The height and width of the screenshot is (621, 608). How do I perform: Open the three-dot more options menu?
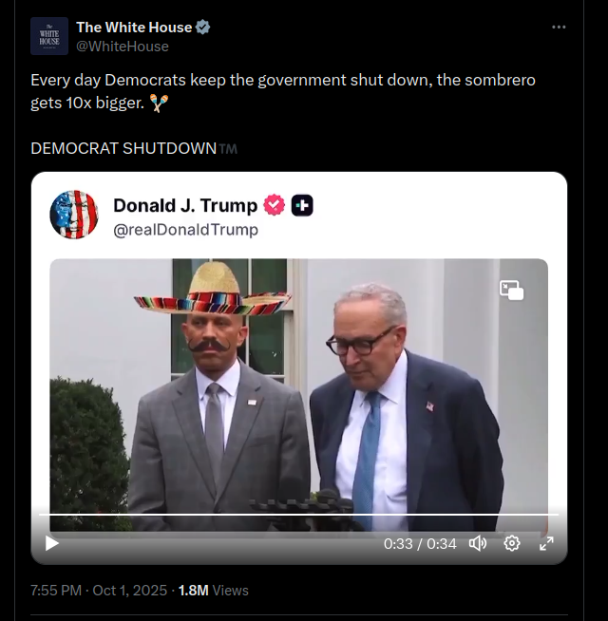(559, 28)
